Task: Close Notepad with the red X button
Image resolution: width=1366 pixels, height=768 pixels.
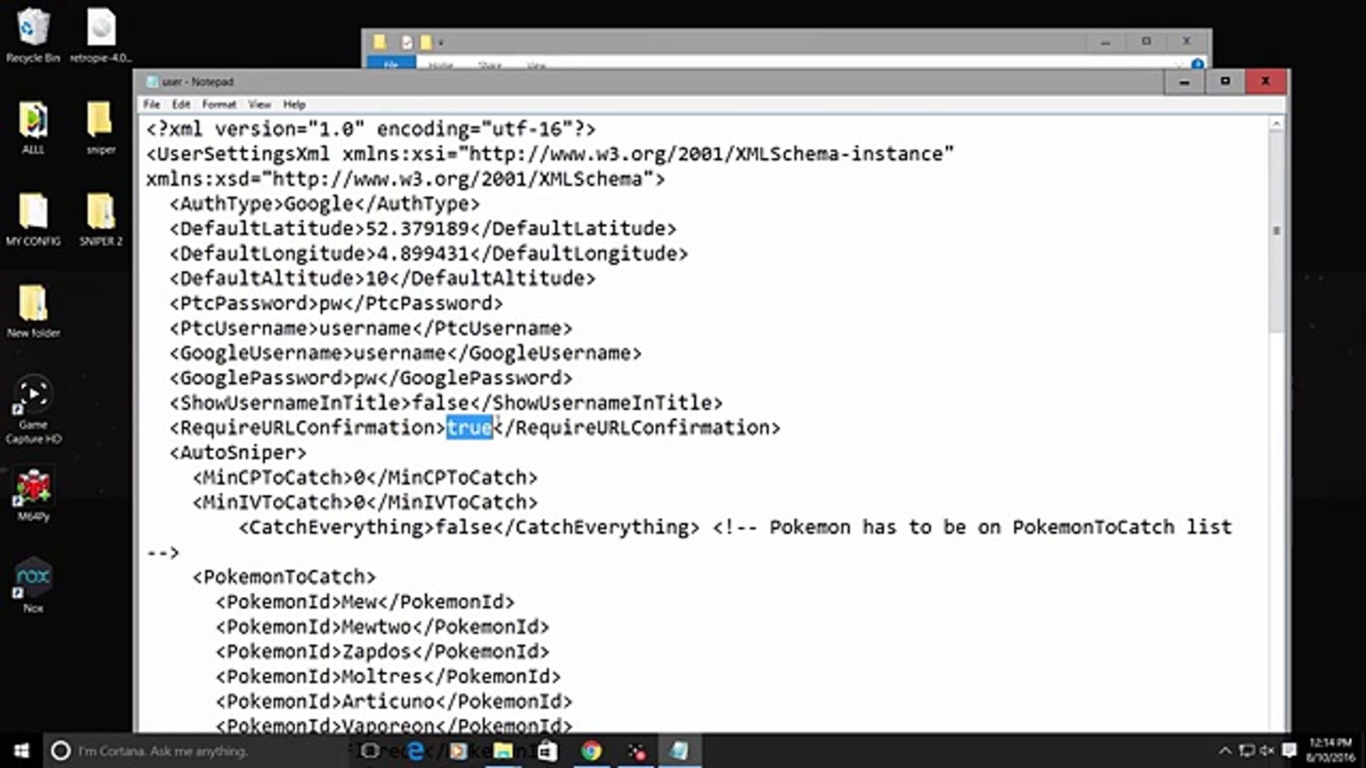Action: click(x=1266, y=82)
